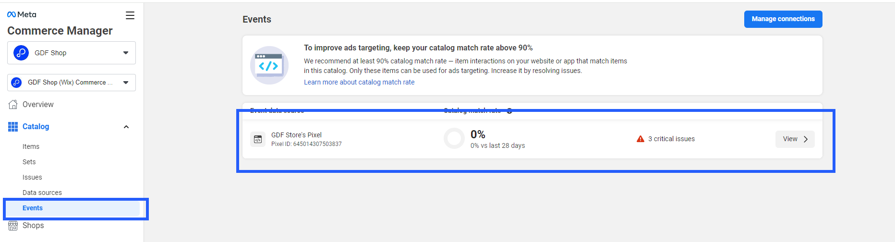Click the catalog match rate info icon
895x242 pixels.
point(509,111)
